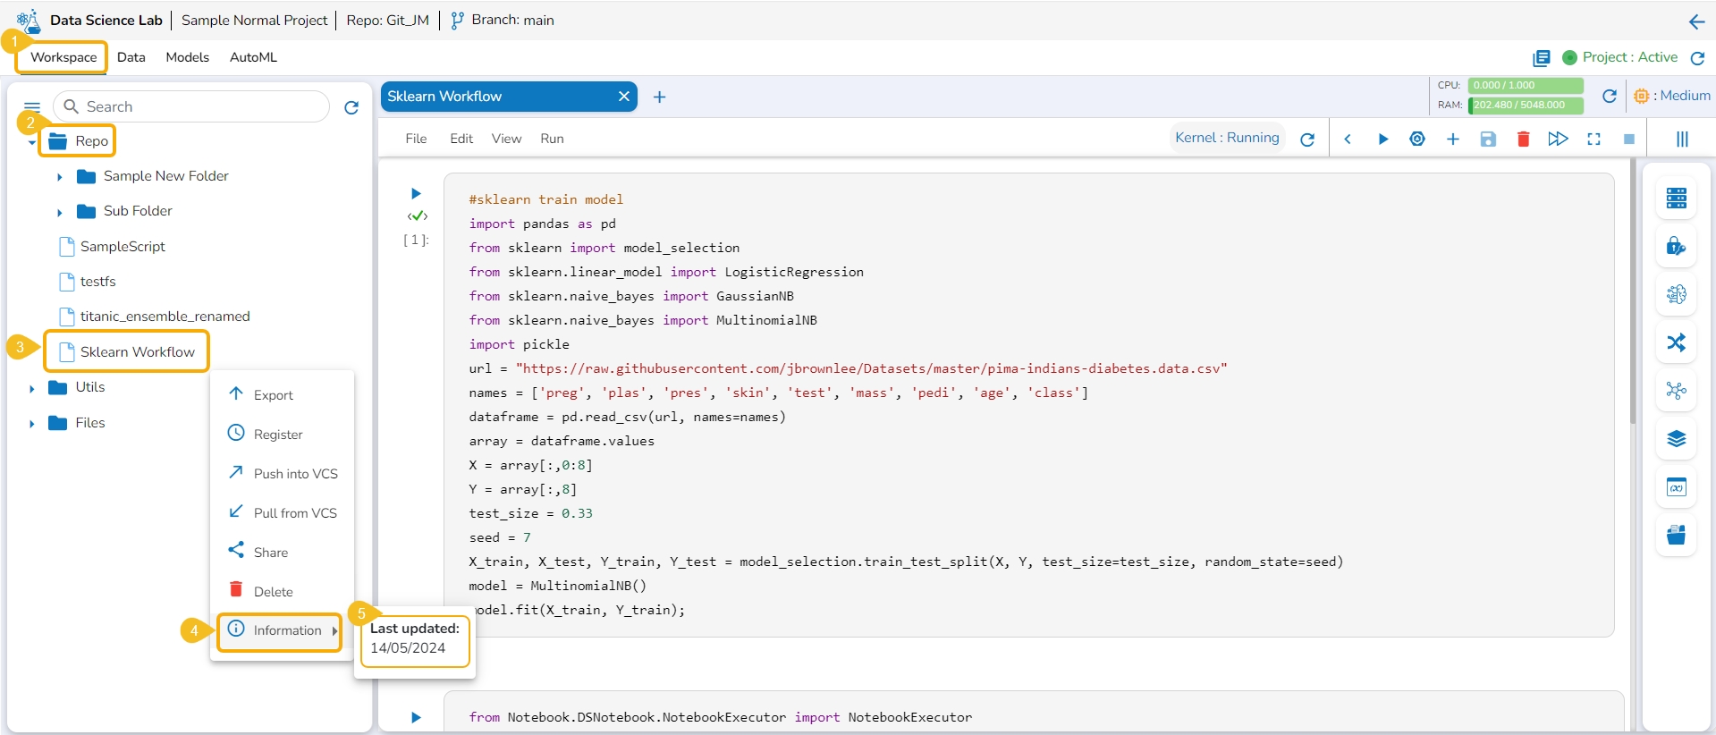This screenshot has width=1716, height=735.
Task: Click the run all cells icon
Action: click(x=1558, y=139)
